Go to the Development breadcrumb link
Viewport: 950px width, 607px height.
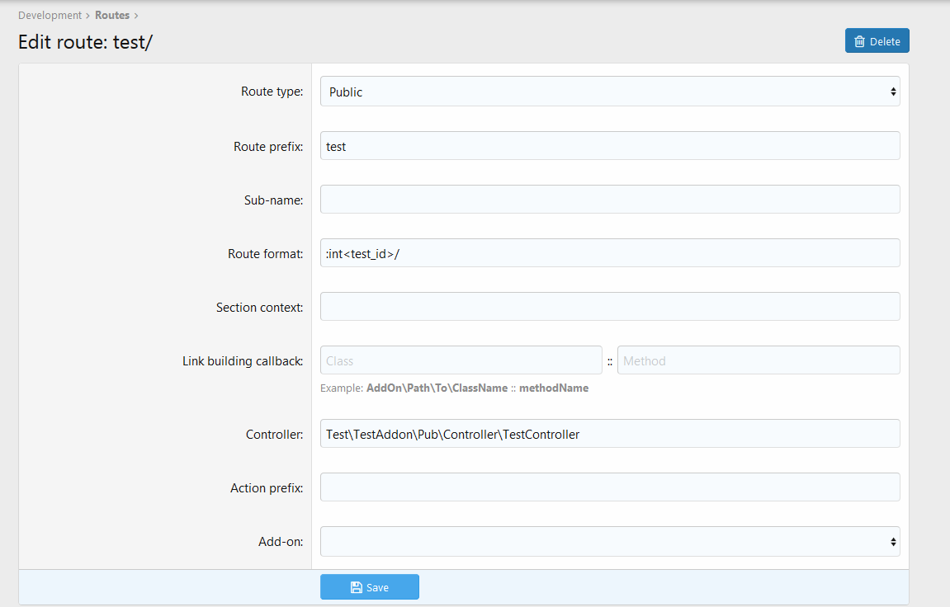click(x=50, y=15)
